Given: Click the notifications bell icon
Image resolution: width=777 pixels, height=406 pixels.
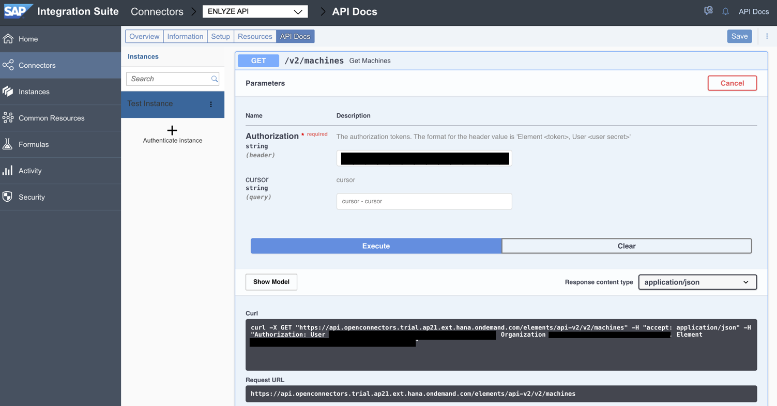Looking at the screenshot, I should point(725,11).
